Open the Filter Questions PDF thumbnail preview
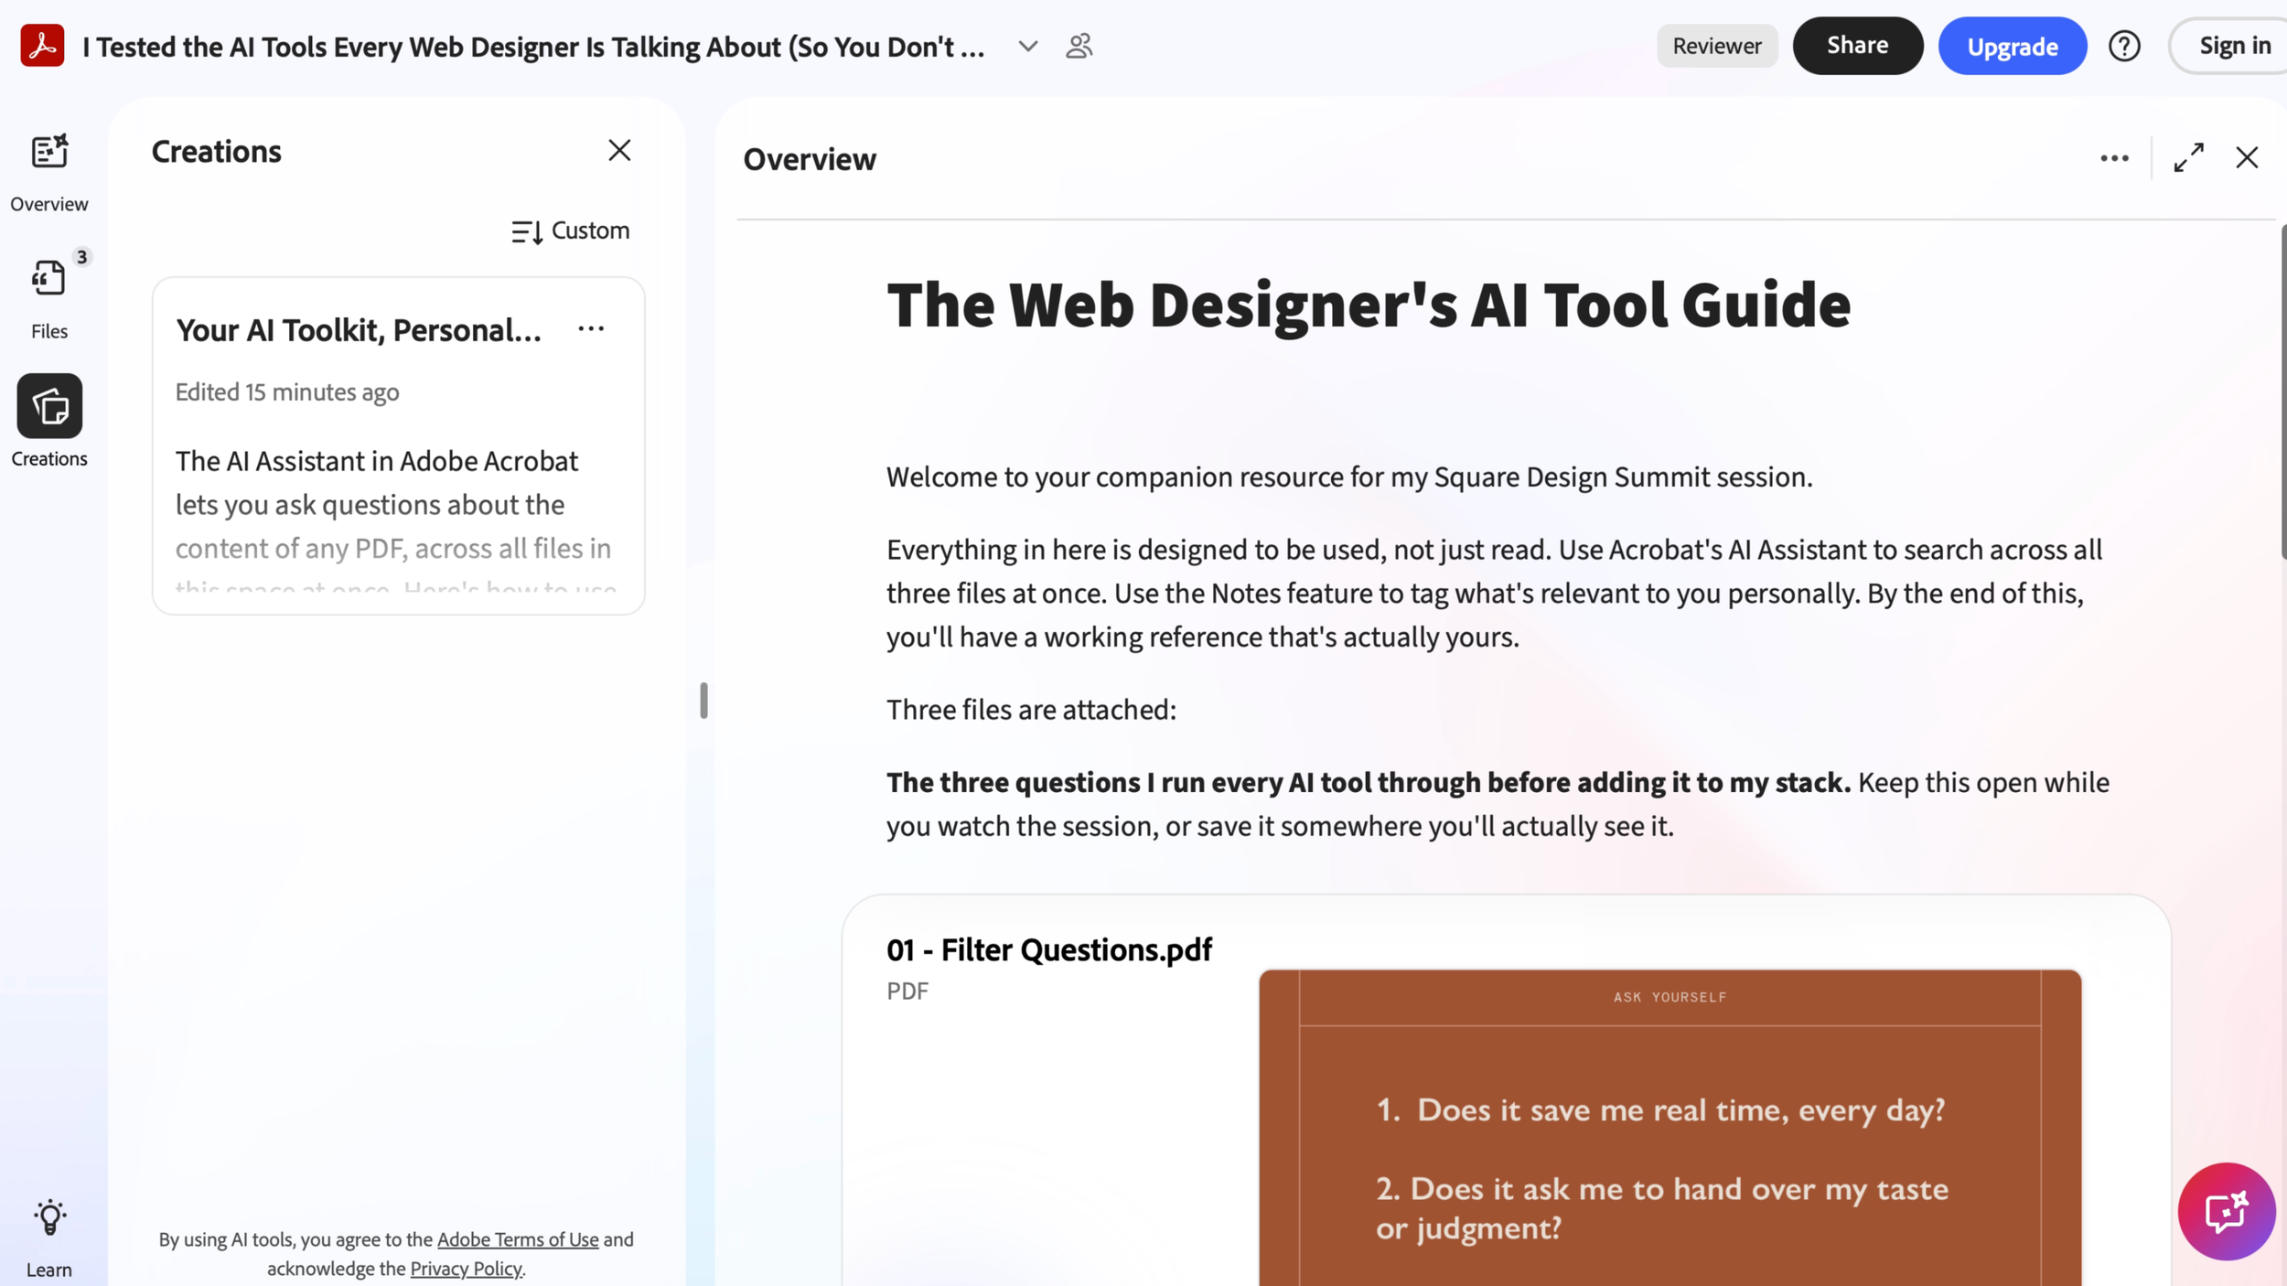 pyautogui.click(x=1670, y=1128)
